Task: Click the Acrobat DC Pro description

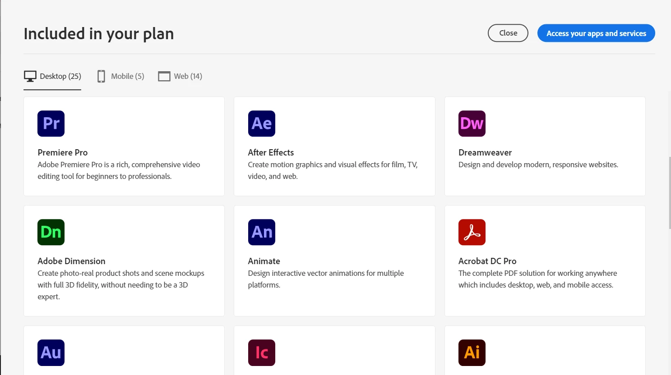Action: pyautogui.click(x=537, y=279)
